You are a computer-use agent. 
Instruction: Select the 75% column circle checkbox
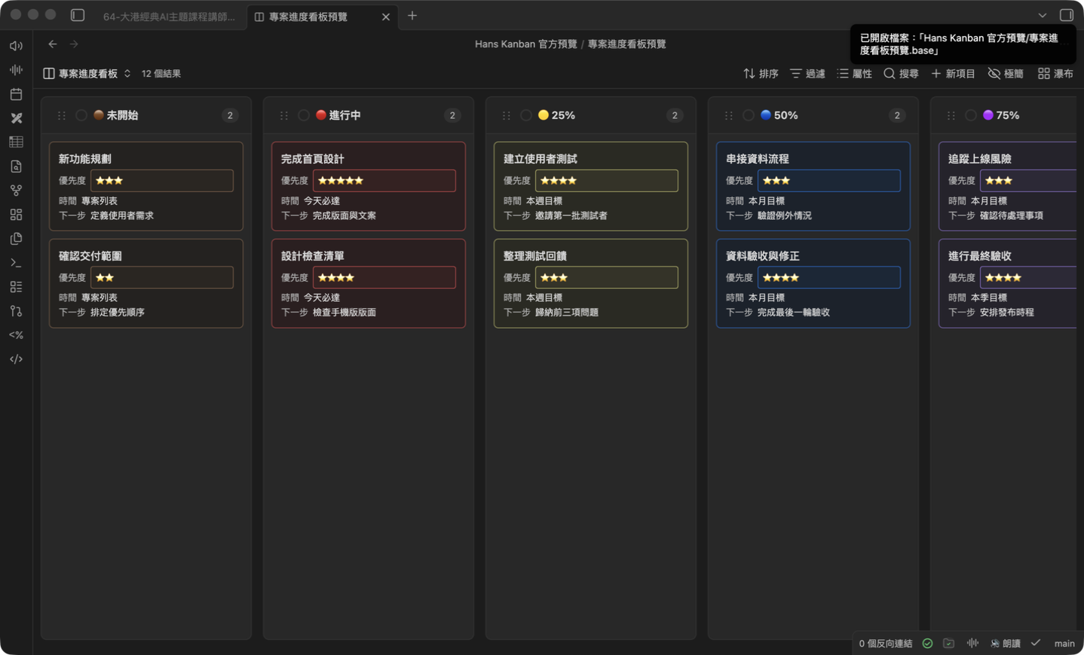(x=971, y=115)
